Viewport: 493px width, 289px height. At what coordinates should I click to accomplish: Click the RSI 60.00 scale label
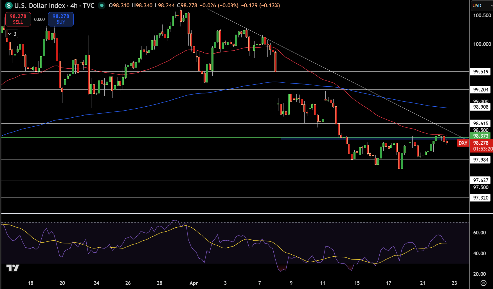pos(479,232)
